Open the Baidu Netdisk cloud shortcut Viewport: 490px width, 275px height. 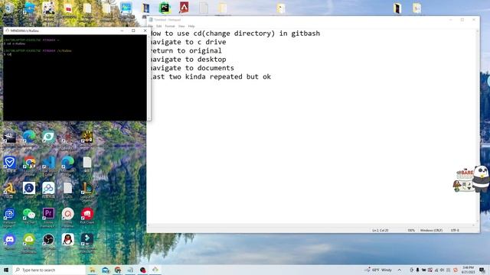(x=48, y=189)
